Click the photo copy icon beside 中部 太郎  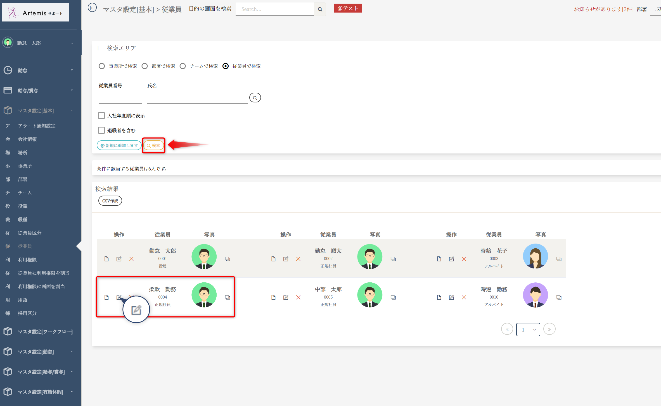tap(393, 297)
